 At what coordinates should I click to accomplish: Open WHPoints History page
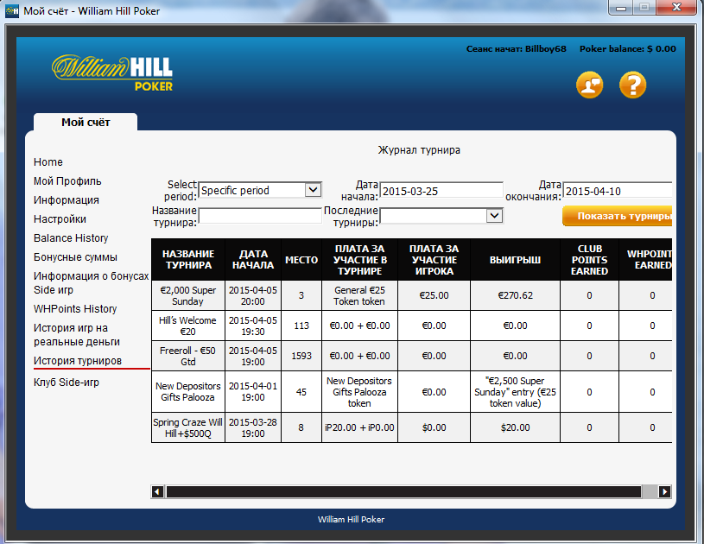(75, 309)
